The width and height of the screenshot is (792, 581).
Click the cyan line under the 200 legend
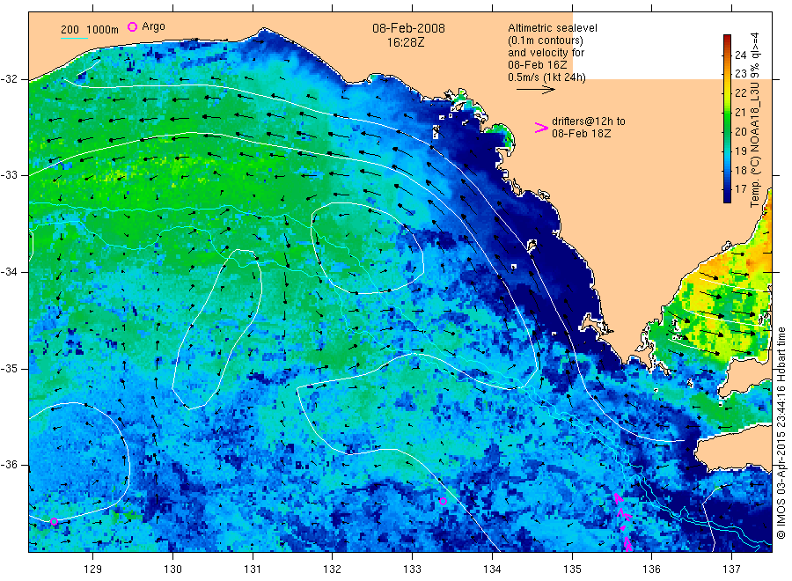pyautogui.click(x=74, y=38)
